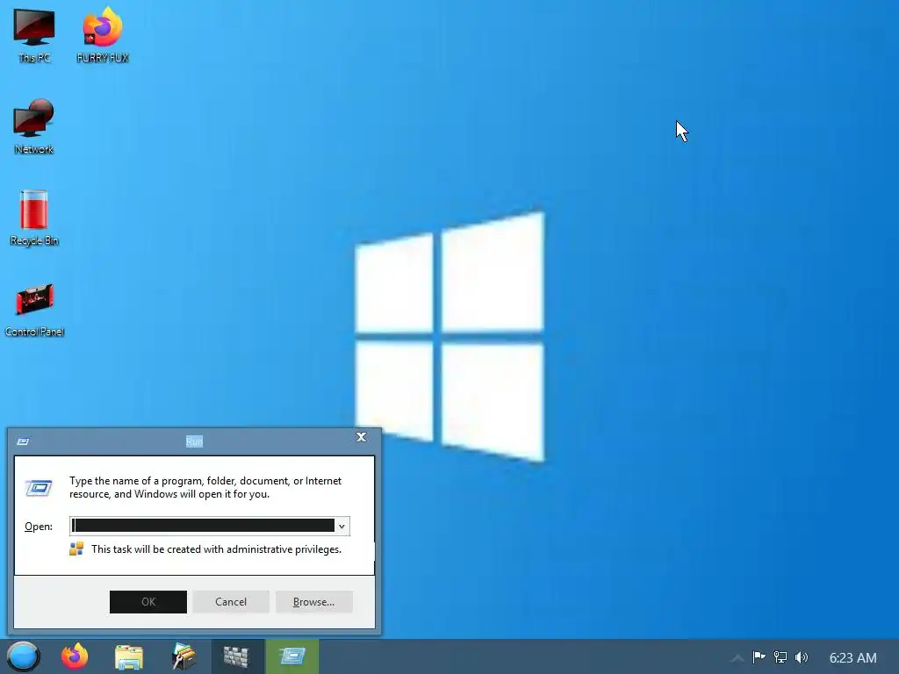Open the network tray icon
This screenshot has height=674, width=899.
(x=780, y=656)
